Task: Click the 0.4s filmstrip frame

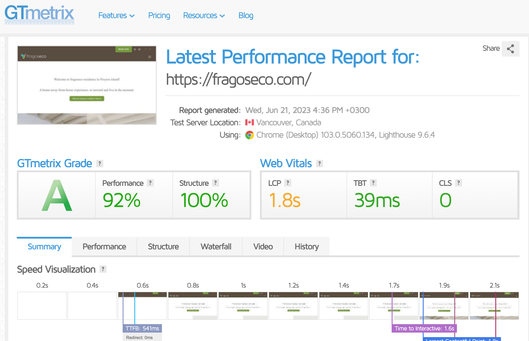Action: 92,306
